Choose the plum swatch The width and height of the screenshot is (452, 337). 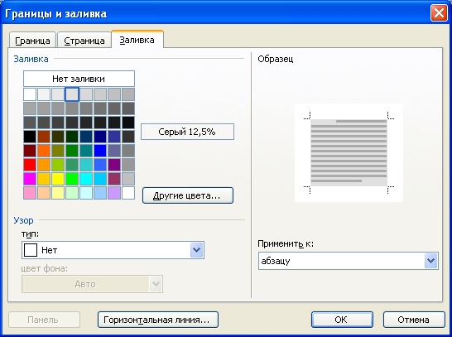tap(114, 179)
